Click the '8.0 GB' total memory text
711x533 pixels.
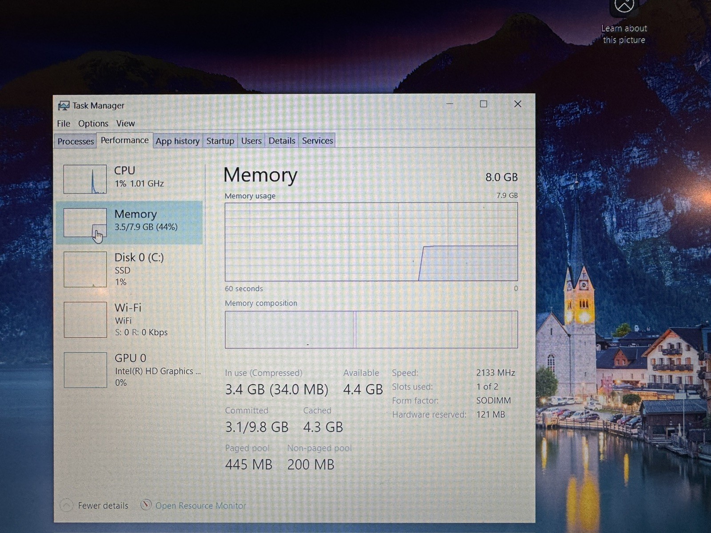501,177
